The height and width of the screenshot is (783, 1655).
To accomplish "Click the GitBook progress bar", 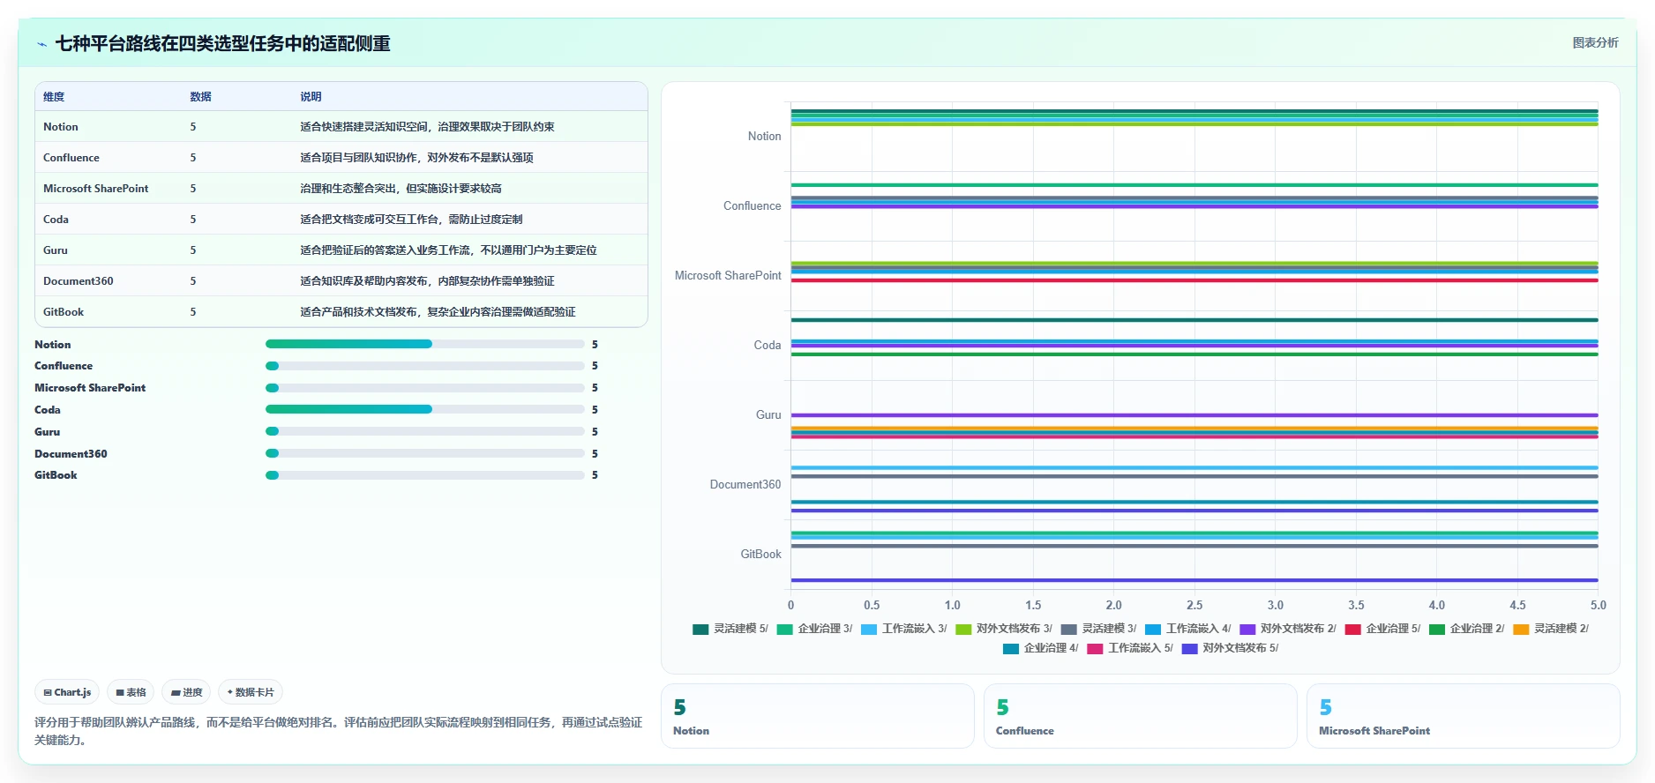I will (x=425, y=475).
